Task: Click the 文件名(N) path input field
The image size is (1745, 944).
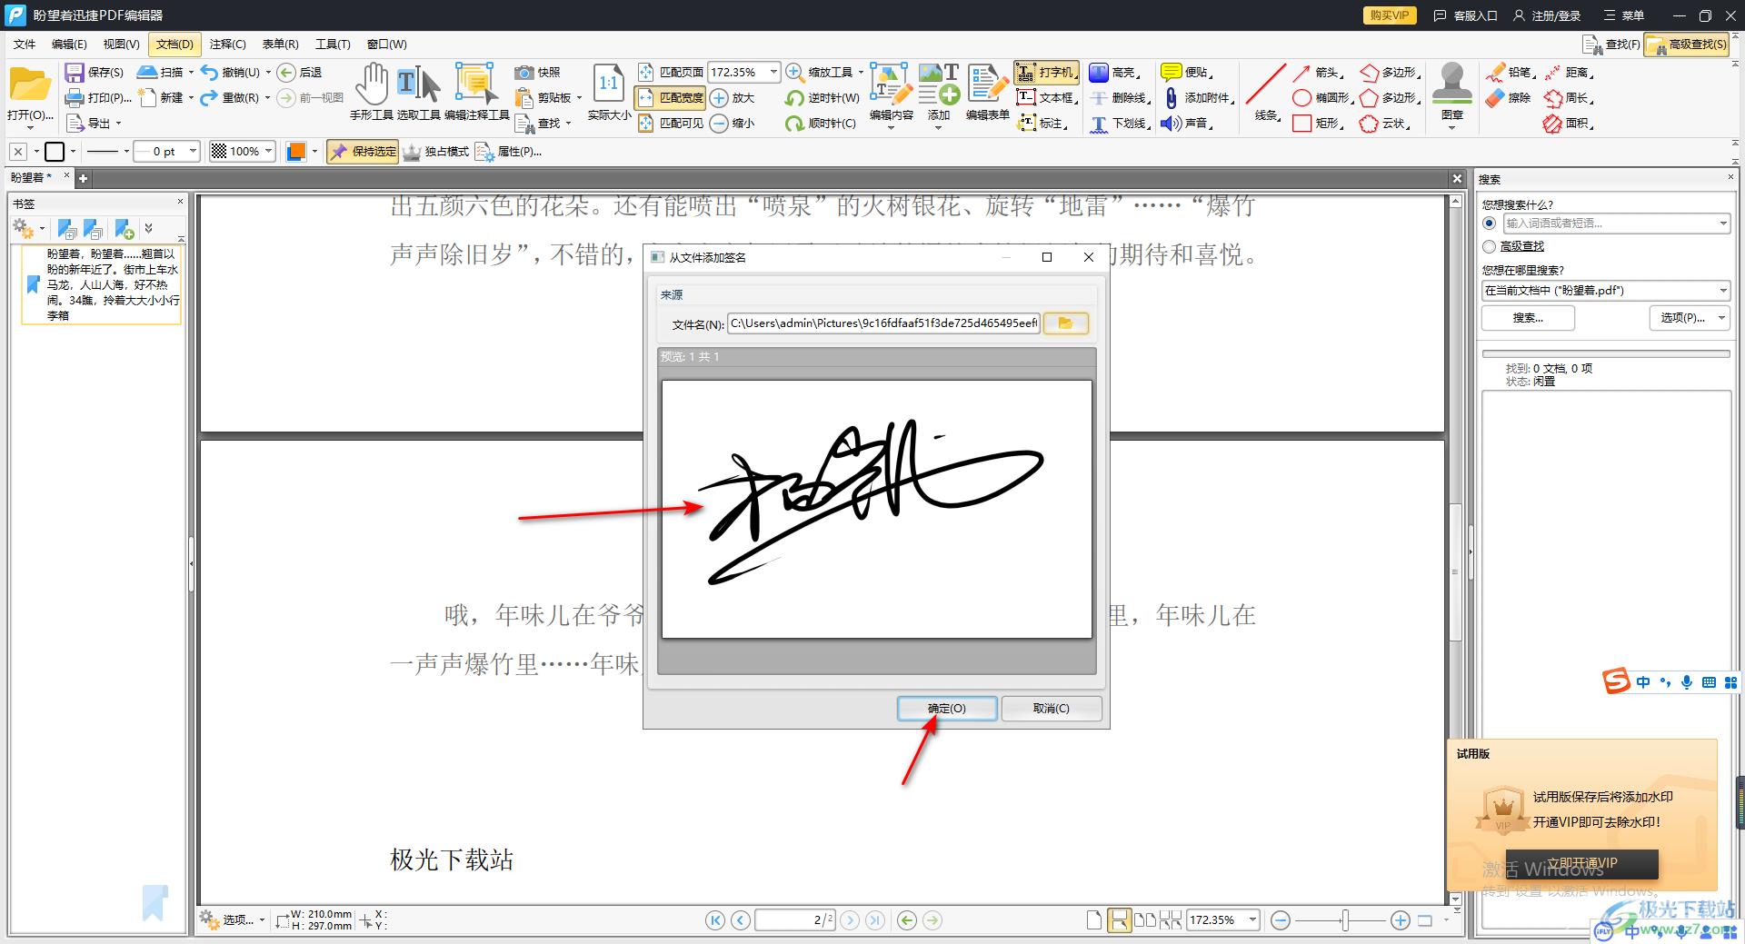Action: (x=883, y=323)
